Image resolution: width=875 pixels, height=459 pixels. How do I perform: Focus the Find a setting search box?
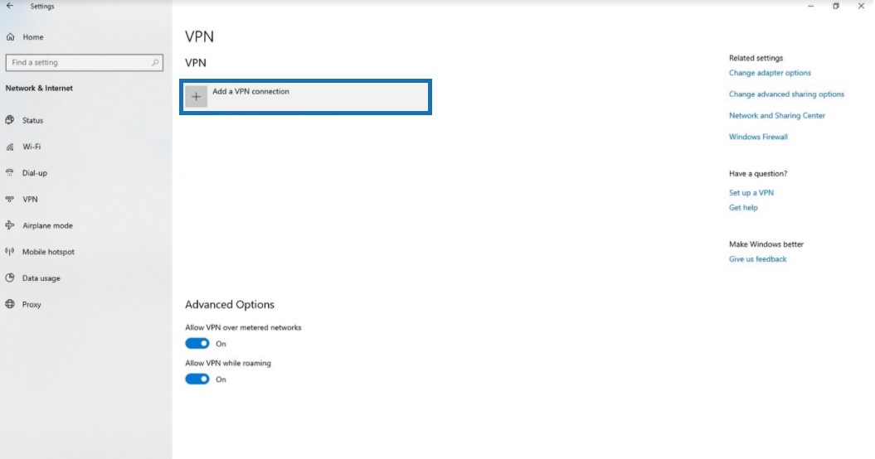[x=85, y=62]
